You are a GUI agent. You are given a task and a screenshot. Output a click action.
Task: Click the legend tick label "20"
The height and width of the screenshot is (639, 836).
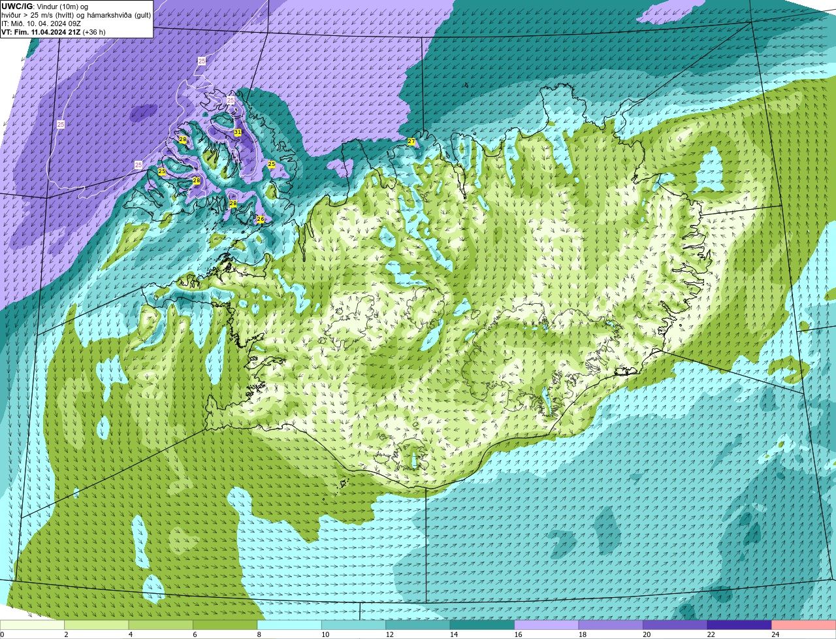pyautogui.click(x=646, y=634)
